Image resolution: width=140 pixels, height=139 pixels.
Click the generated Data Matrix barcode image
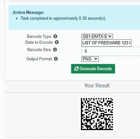coord(97,114)
